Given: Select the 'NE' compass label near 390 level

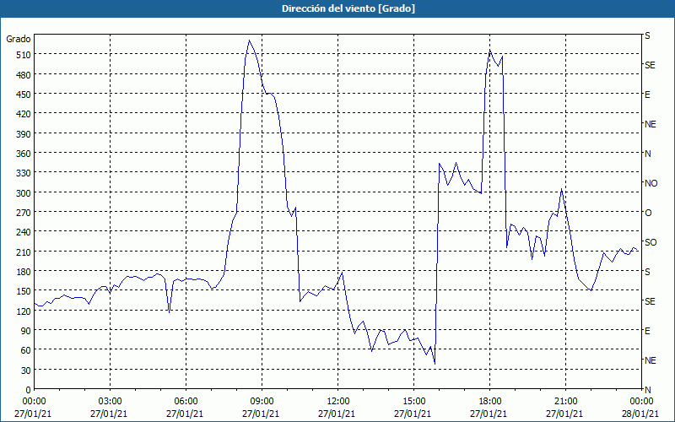Looking at the screenshot, I should coord(650,124).
